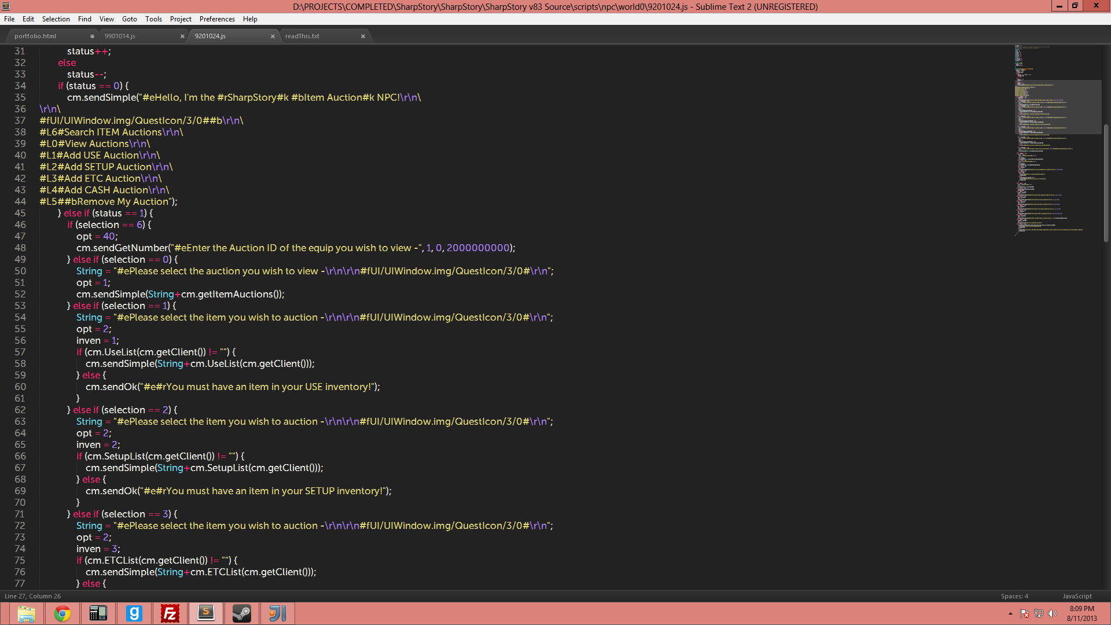The width and height of the screenshot is (1111, 625).
Task: Open the volume speaker tray icon
Action: (1052, 613)
